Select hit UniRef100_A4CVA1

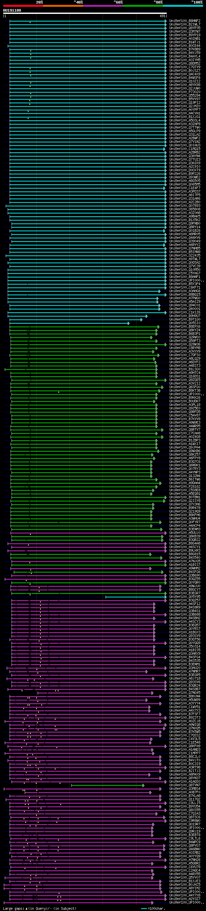pyautogui.click(x=185, y=113)
